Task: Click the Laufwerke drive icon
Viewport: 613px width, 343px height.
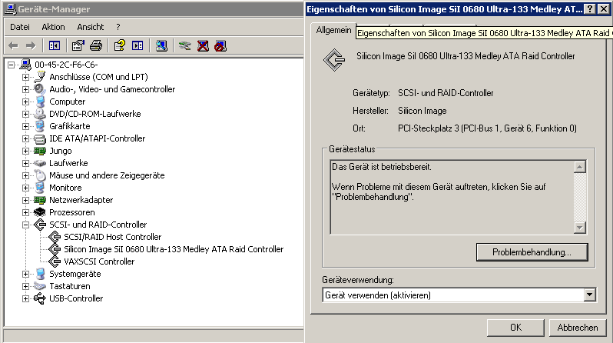Action: tap(40, 163)
